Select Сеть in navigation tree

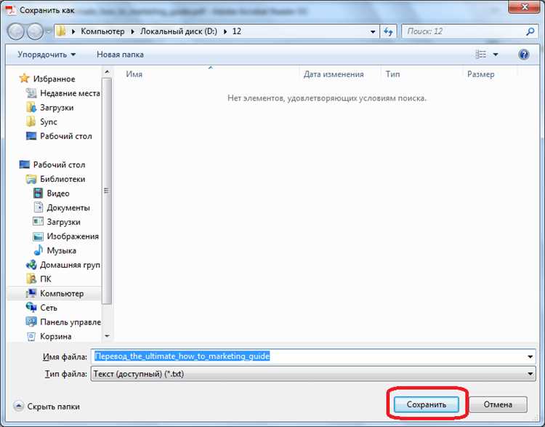[48, 308]
